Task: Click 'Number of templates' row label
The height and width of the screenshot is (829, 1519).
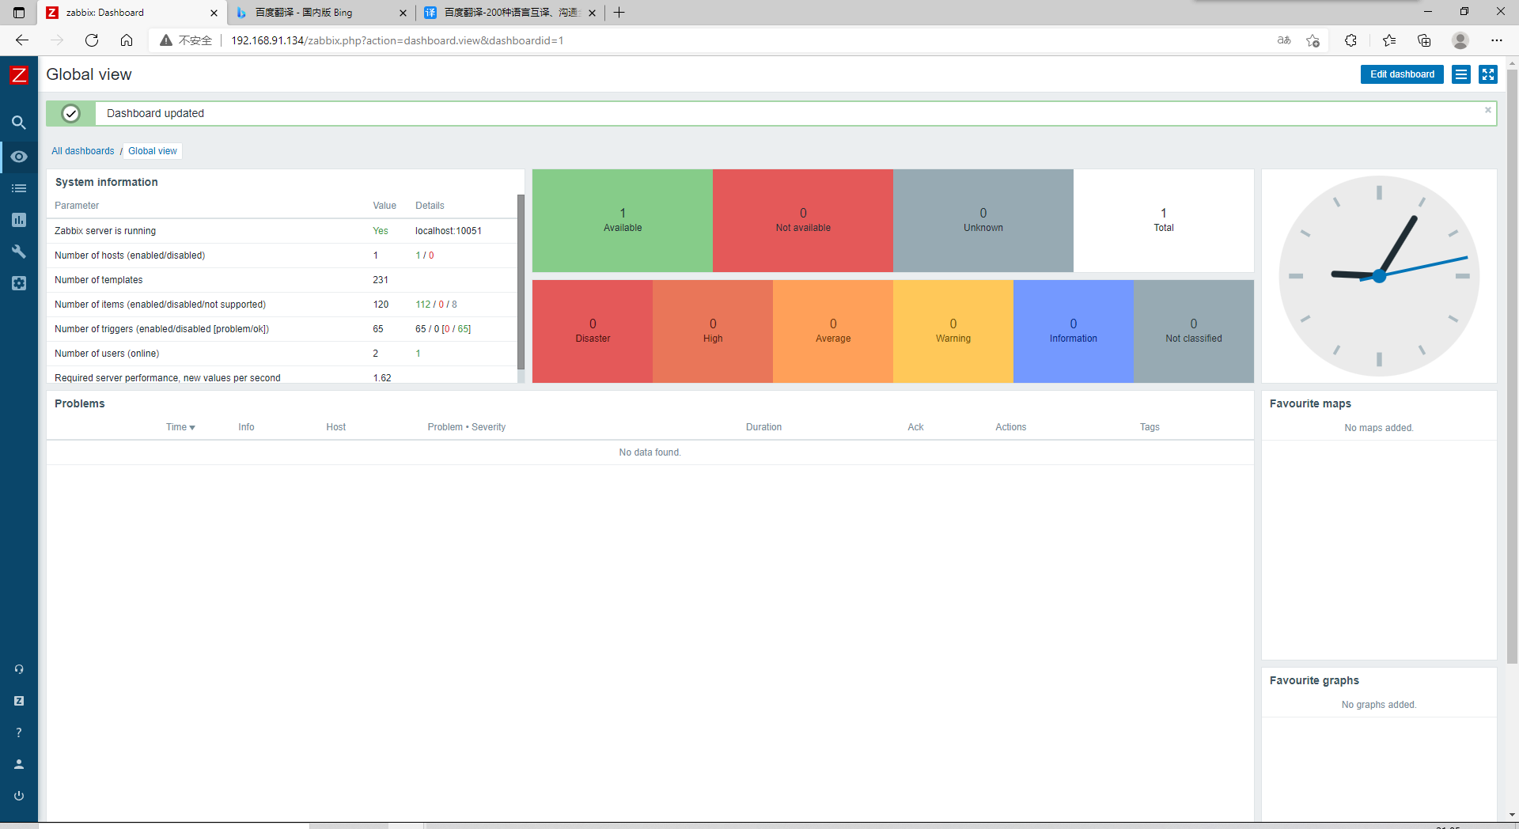Action: click(99, 280)
